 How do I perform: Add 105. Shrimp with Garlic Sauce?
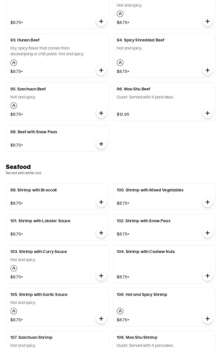[101, 319]
